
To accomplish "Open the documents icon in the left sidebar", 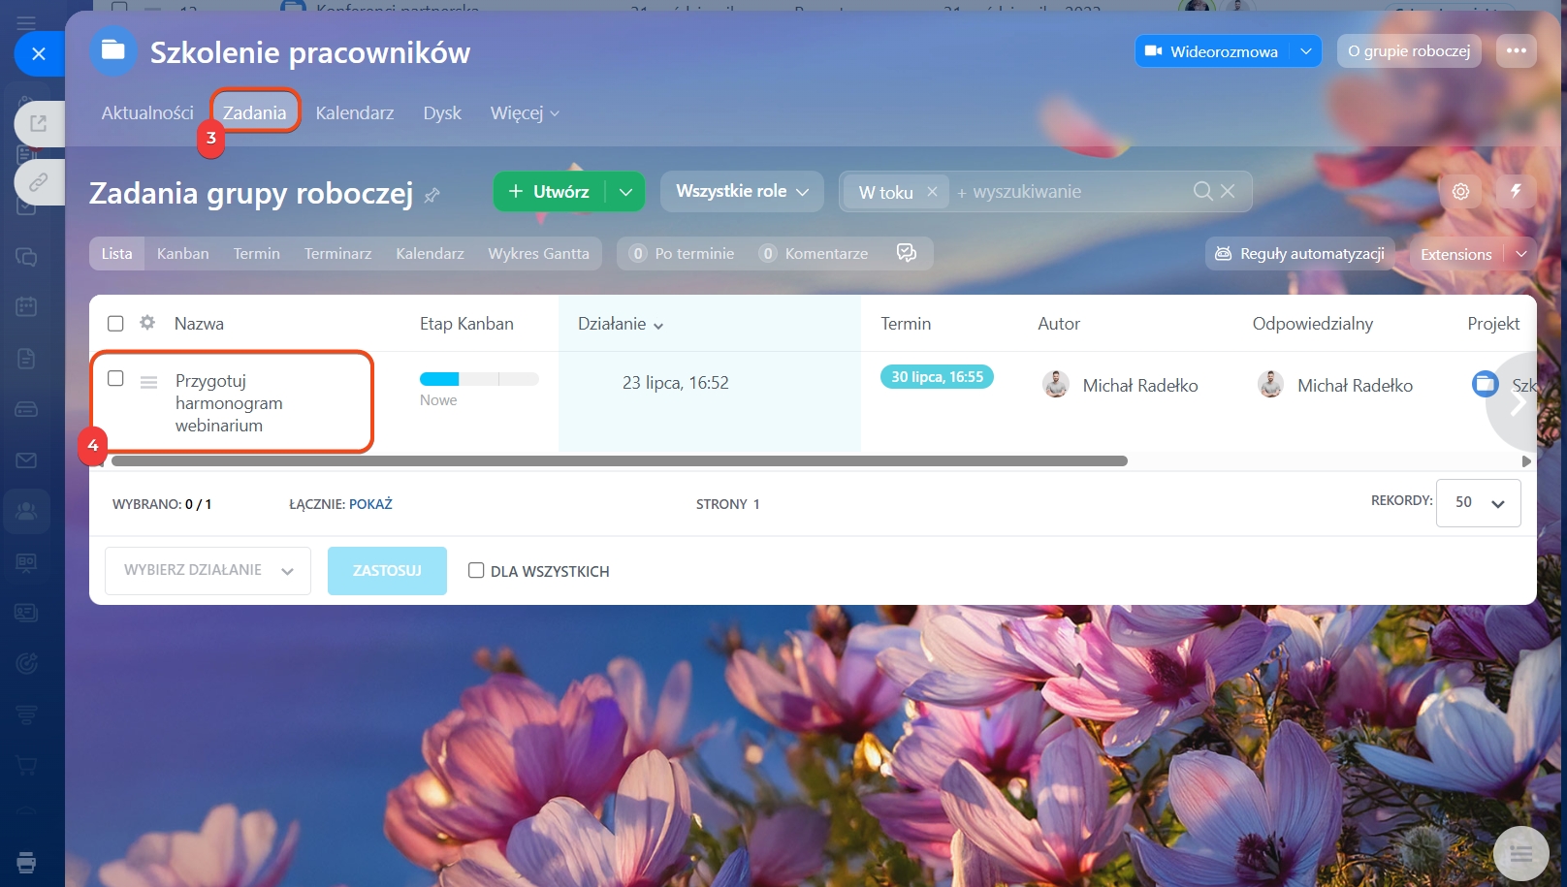I will click(26, 359).
